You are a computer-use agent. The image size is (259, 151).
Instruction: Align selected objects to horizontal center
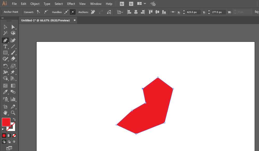pyautogui.click(x=136, y=12)
